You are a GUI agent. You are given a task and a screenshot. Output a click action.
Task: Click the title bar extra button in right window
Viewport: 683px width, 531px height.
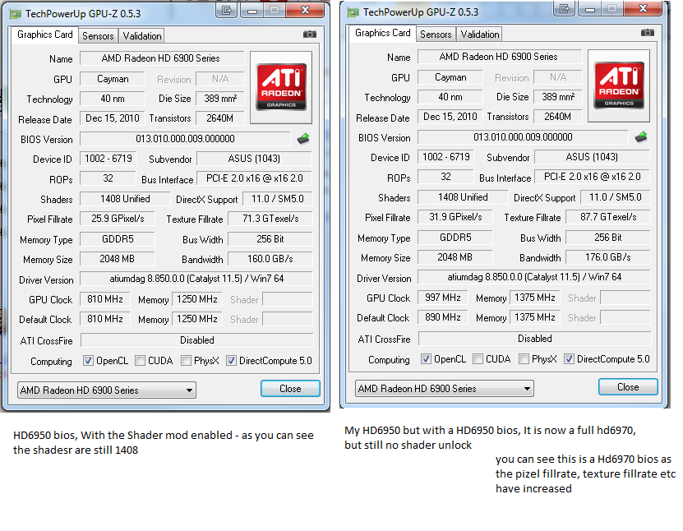pyautogui.click(x=564, y=8)
